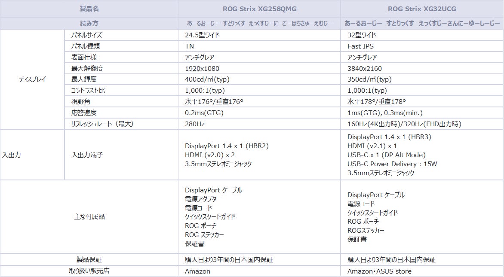Select the 32型ワイド value
The height and width of the screenshot is (277, 504).
coord(362,35)
